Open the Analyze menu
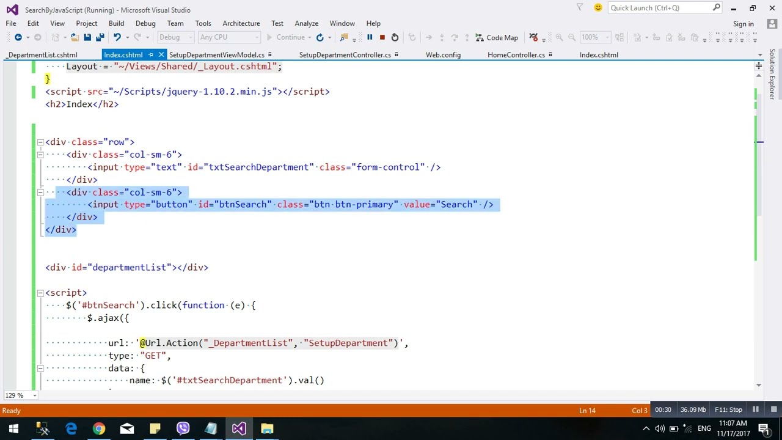This screenshot has width=782, height=440. tap(307, 23)
